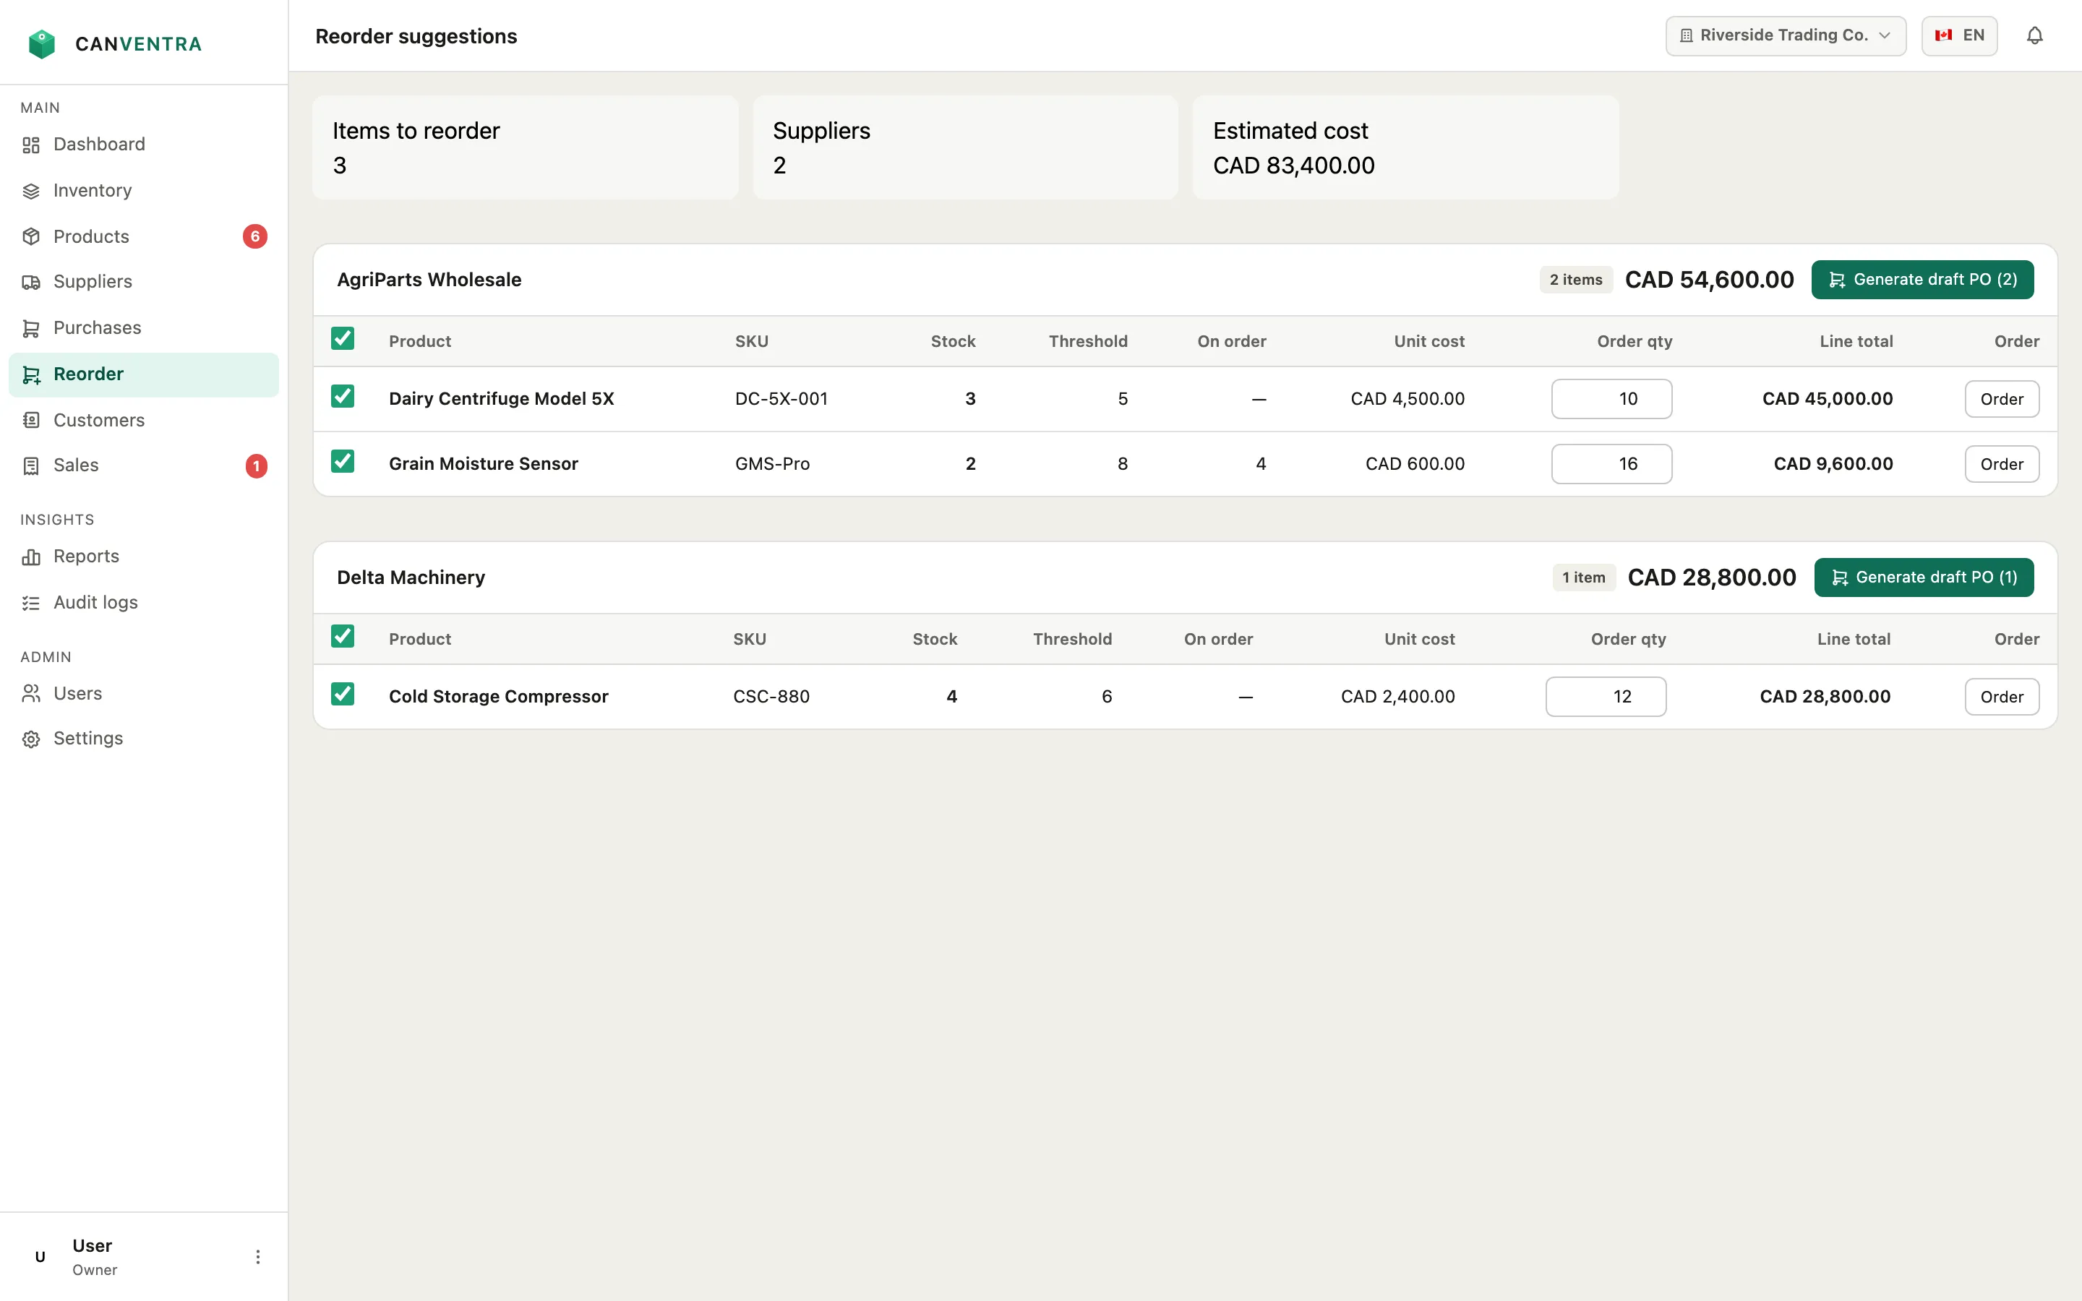The height and width of the screenshot is (1301, 2082).
Task: Uncheck Grain Moisture Sensor row
Action: click(x=343, y=461)
